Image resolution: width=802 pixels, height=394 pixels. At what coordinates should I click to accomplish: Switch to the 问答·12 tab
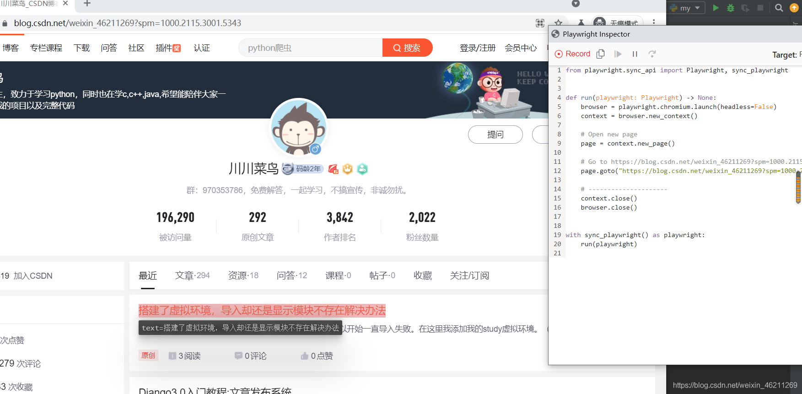click(292, 275)
